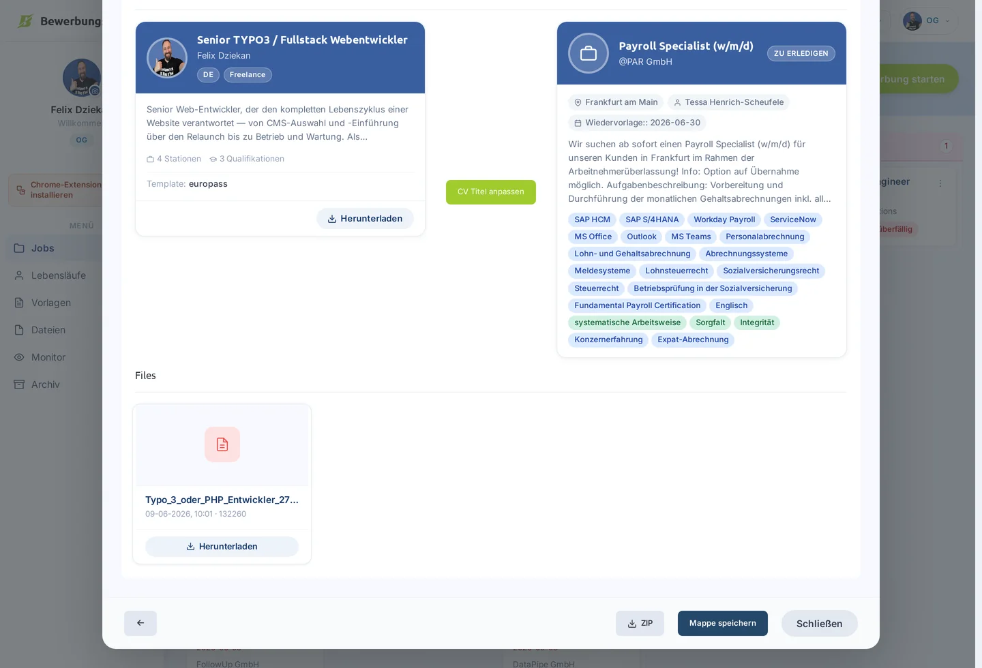
Task: Click the Bewerbung logo in background header
Action: point(59,21)
